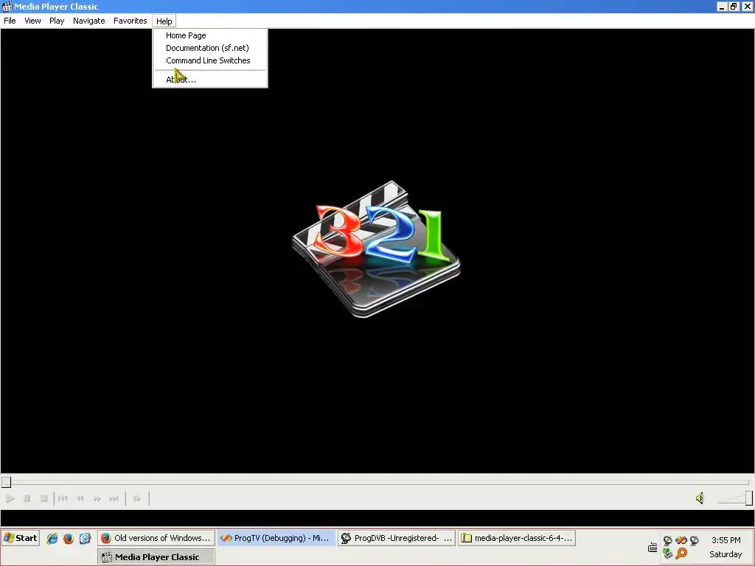Open the View menu
This screenshot has height=566, width=755.
[32, 21]
